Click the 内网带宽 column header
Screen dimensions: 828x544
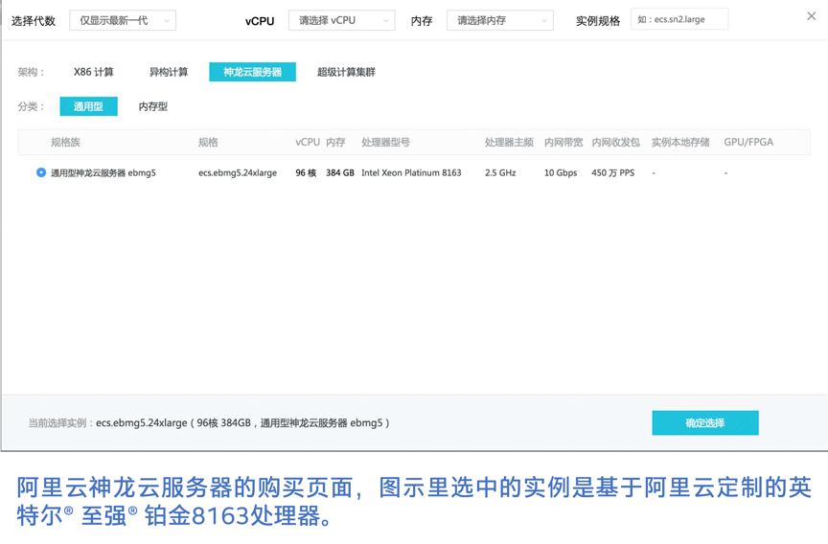coord(563,142)
